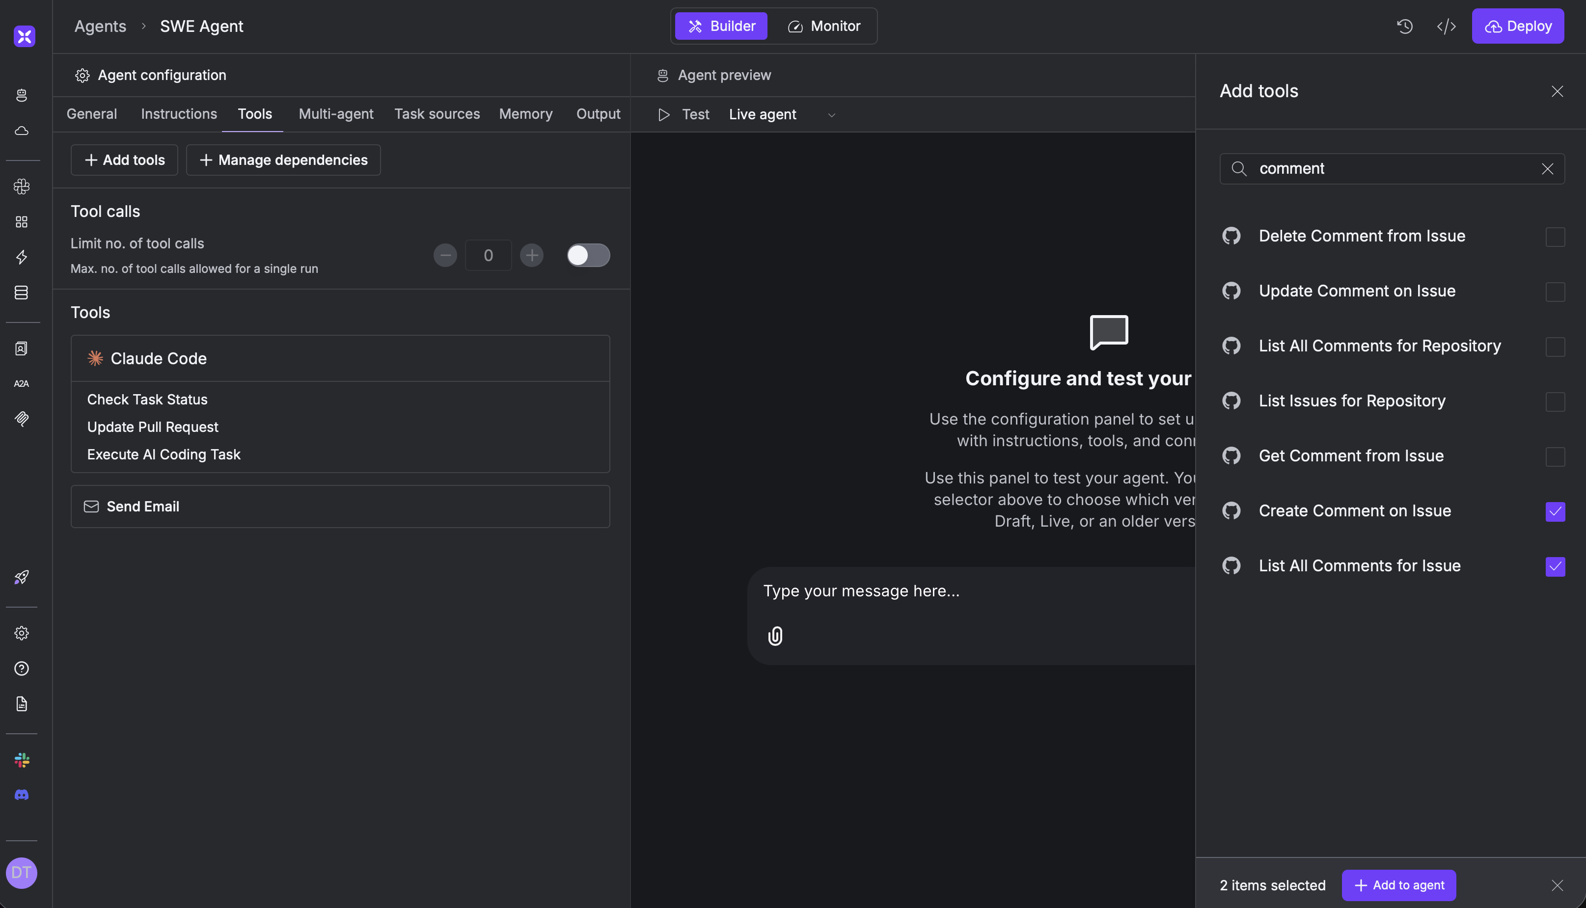Click the attach file paperclip in message box
Image resolution: width=1586 pixels, height=908 pixels.
pos(775,636)
